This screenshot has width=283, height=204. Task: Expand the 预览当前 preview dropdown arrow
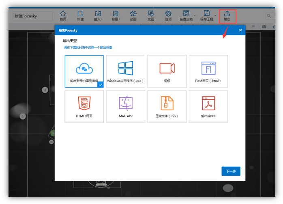(195, 16)
